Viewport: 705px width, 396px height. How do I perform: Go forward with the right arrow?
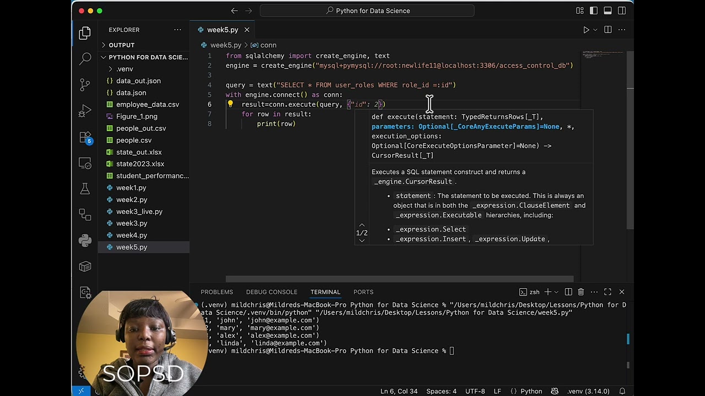248,10
